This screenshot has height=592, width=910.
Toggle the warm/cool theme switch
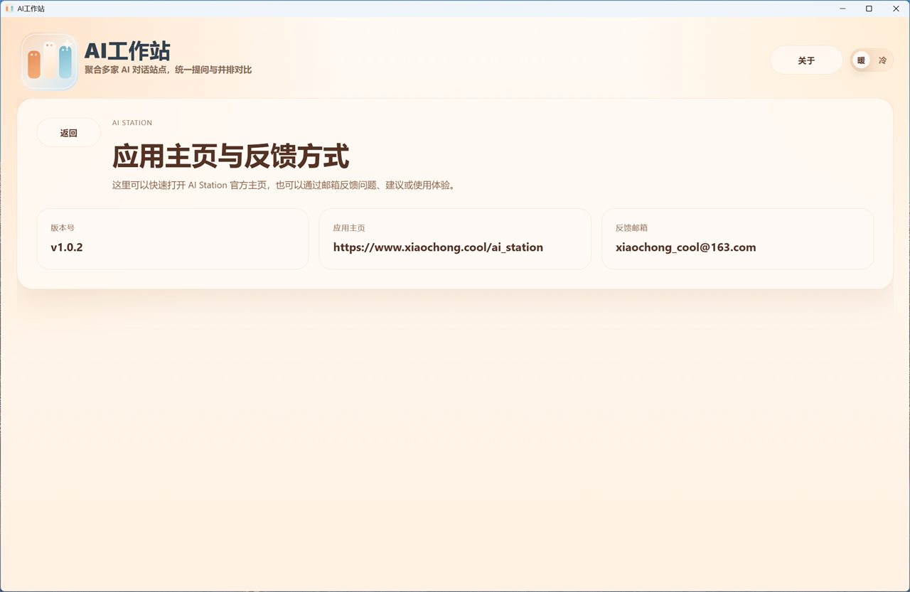click(x=871, y=60)
